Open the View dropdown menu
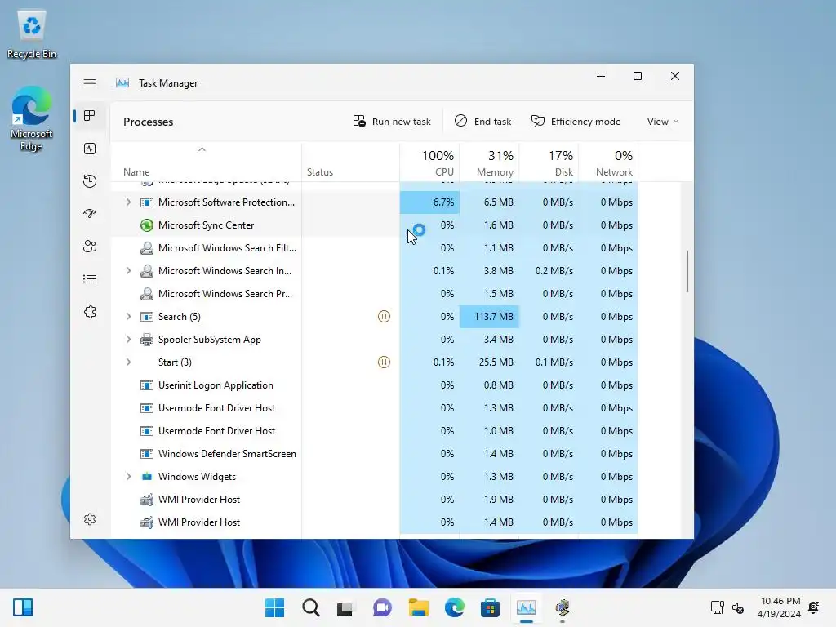Screen dimensions: 836x627 [x=663, y=122]
